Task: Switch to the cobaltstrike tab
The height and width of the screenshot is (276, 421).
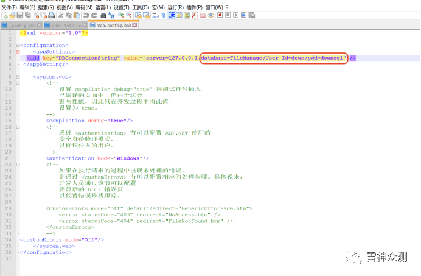Action: coord(65,26)
